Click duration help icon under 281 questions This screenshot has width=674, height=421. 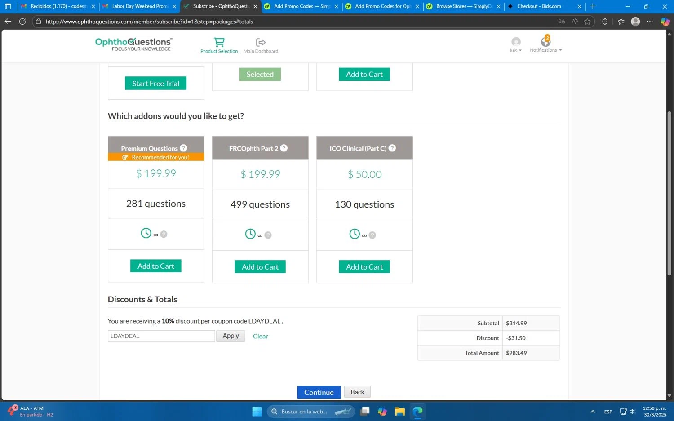tap(164, 234)
